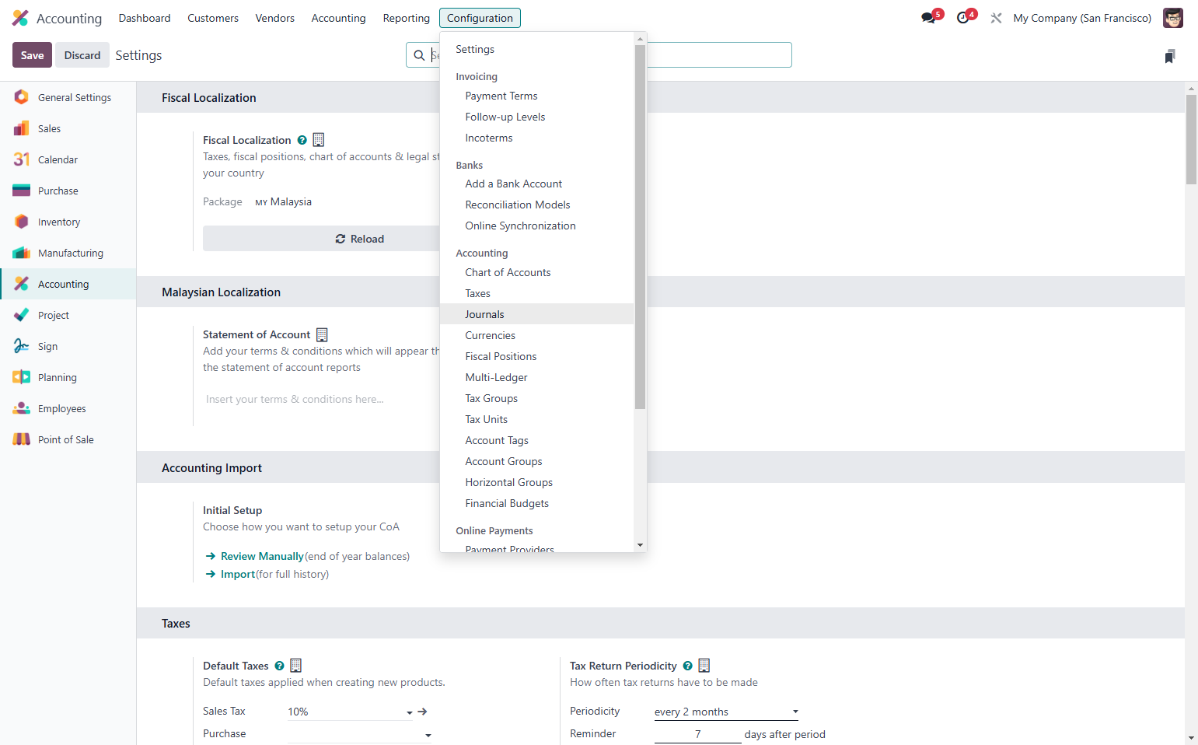Open the General Settings section icon
The image size is (1198, 745).
(x=22, y=97)
